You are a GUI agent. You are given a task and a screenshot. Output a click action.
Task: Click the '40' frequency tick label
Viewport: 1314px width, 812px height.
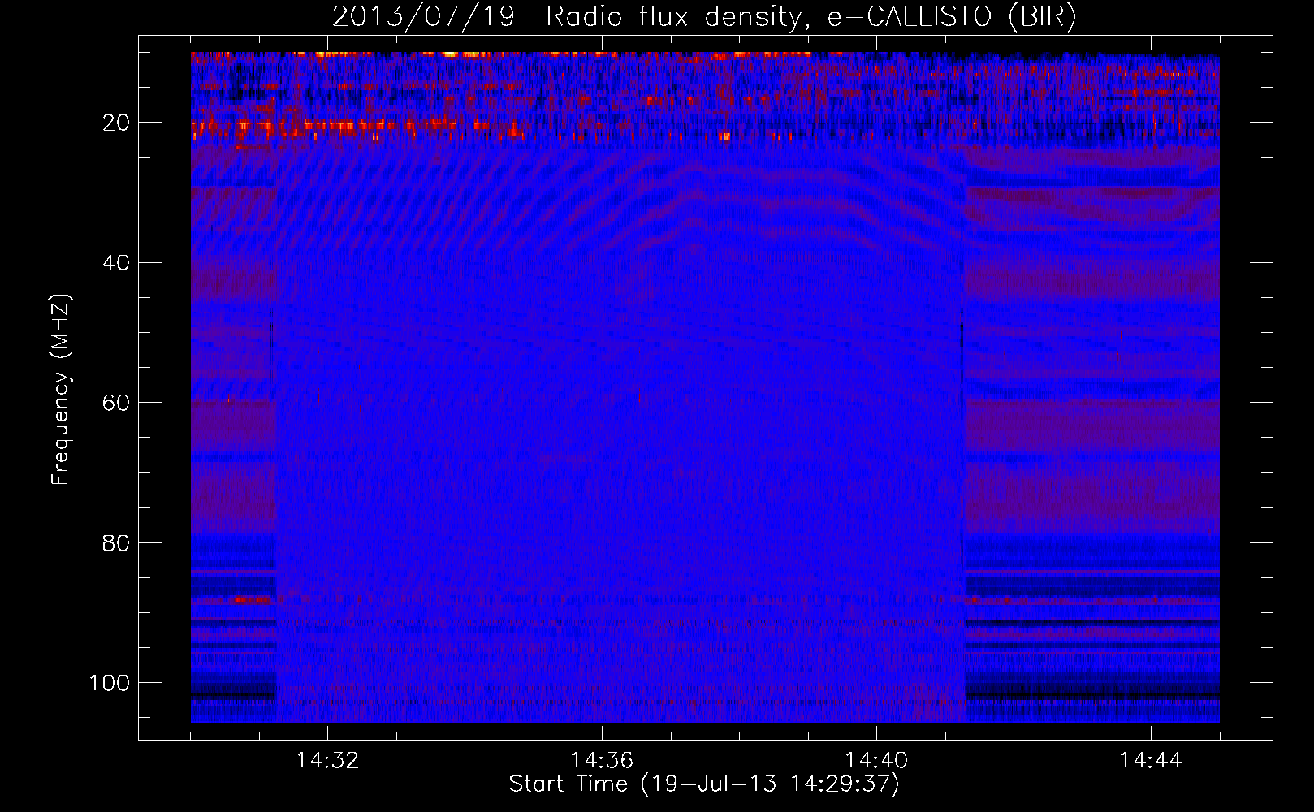tap(117, 263)
